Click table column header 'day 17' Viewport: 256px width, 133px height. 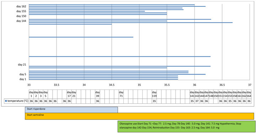pyautogui.click(x=69, y=94)
